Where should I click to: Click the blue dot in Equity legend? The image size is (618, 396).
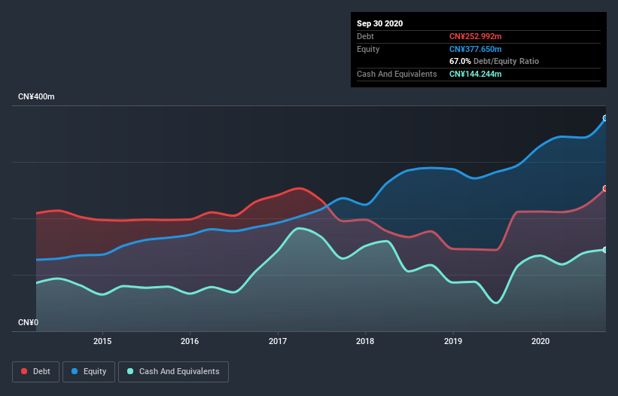tap(75, 371)
